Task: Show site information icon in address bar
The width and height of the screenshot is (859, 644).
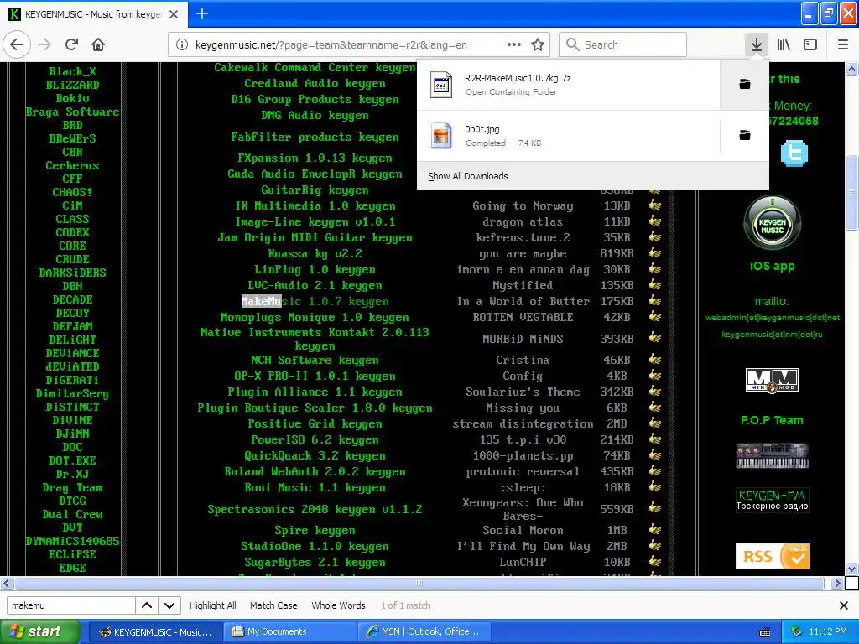Action: pos(182,44)
